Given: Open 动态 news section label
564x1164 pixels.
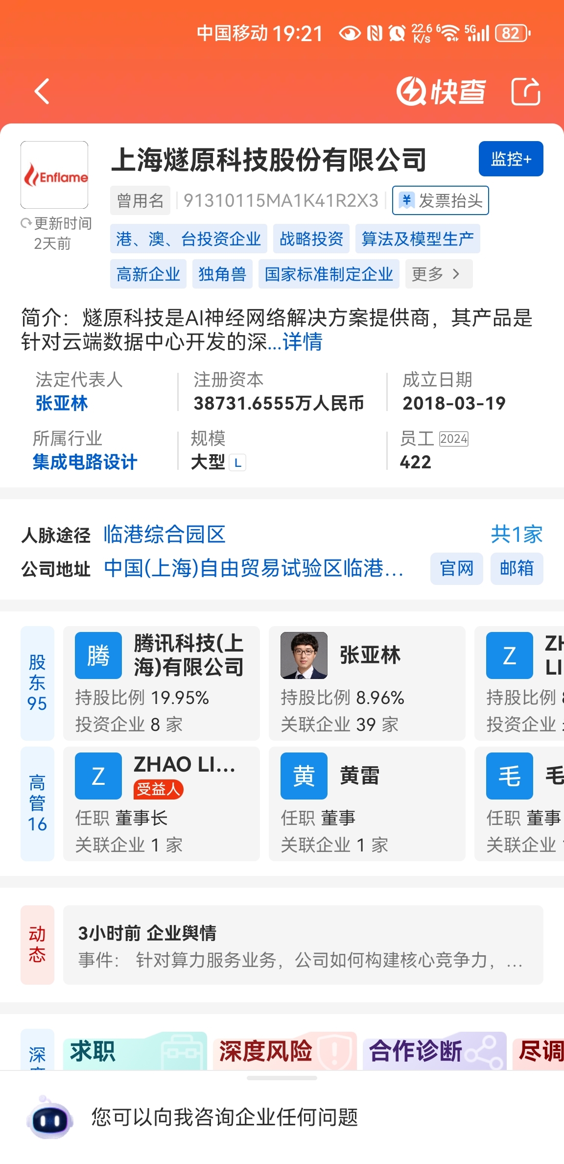Looking at the screenshot, I should pyautogui.click(x=37, y=945).
